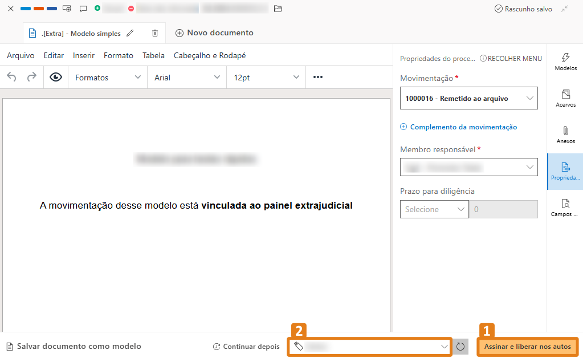Open the tag dropdown at the bottom bar
The width and height of the screenshot is (583, 358).
[369, 346]
